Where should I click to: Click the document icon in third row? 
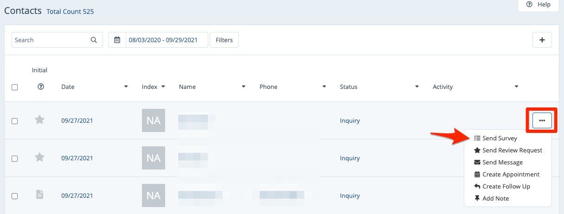(40, 195)
